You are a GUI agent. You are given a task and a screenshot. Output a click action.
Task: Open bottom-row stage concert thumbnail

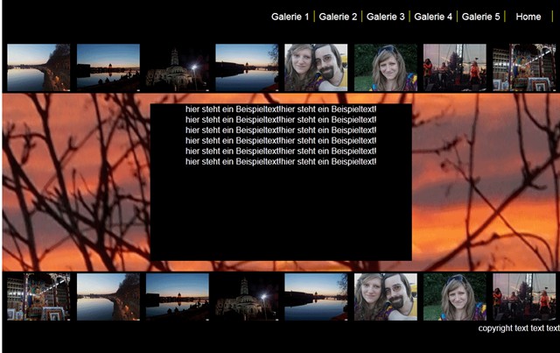[x=524, y=297]
